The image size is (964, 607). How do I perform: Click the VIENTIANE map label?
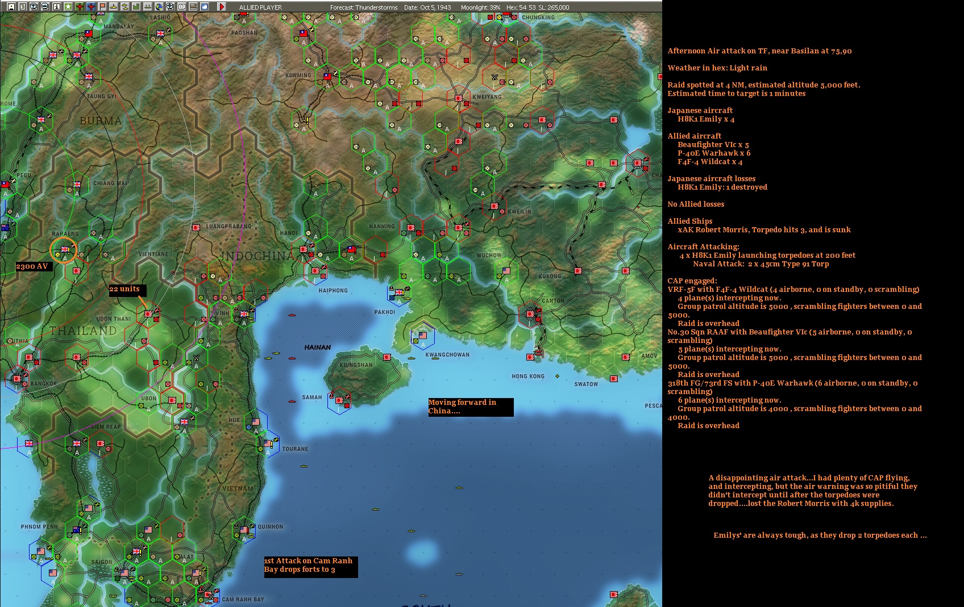point(153,254)
